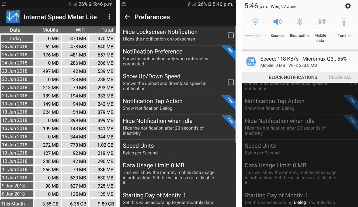Turn on the Torch flashlight icon
This screenshot has height=207, width=358.
coord(343,22)
